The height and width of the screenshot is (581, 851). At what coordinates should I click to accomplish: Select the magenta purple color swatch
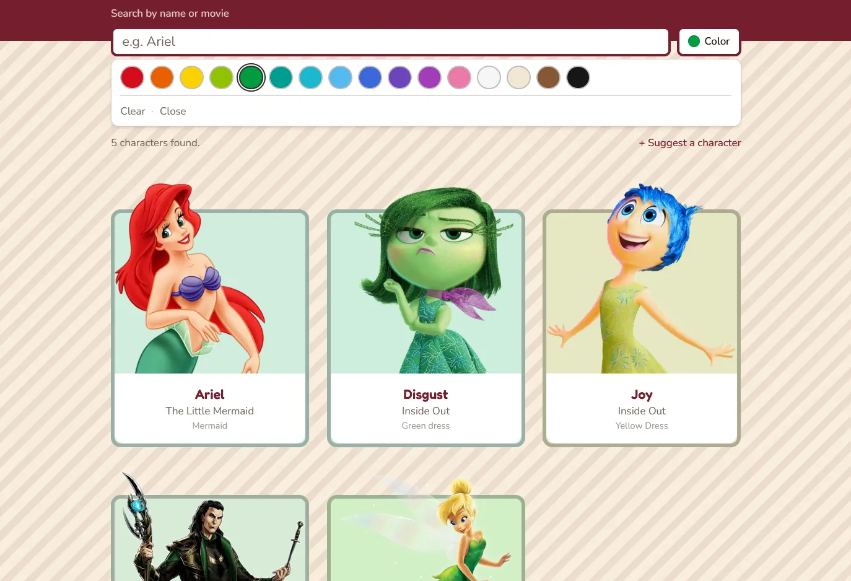(429, 77)
